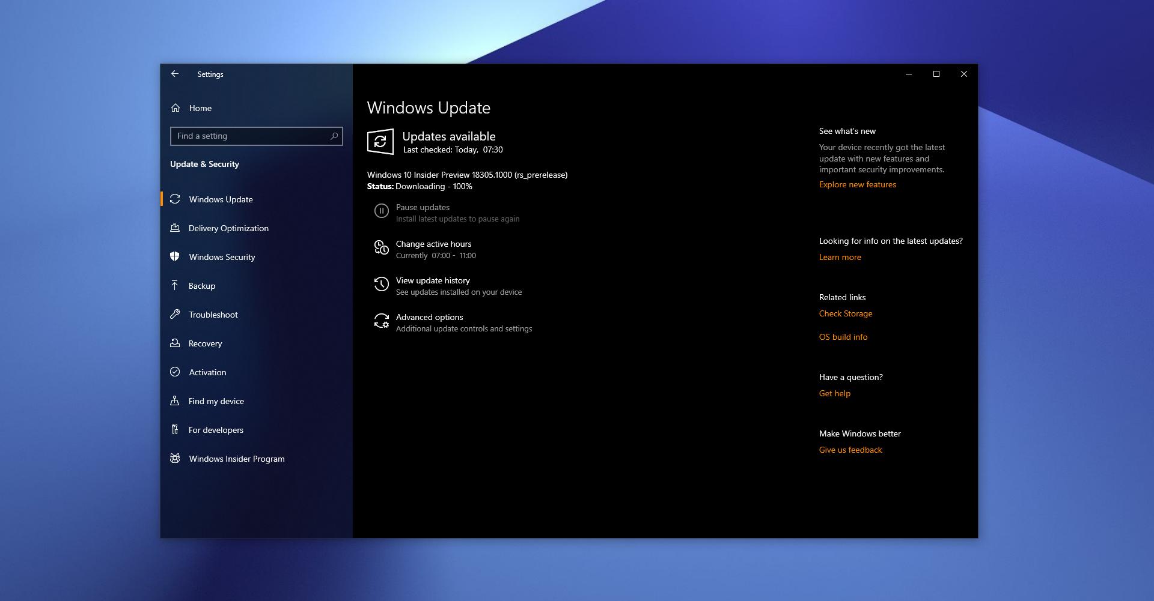Click the Windows Update sync icon in sidebar
The width and height of the screenshot is (1154, 601).
175,199
